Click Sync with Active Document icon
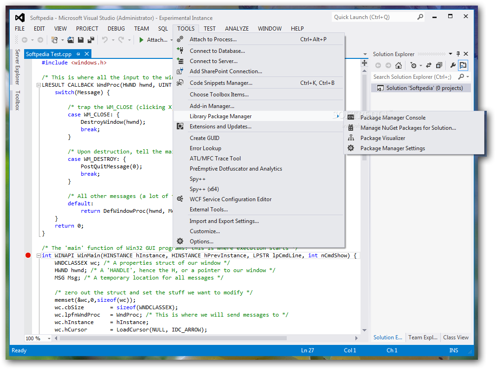 (x=429, y=65)
